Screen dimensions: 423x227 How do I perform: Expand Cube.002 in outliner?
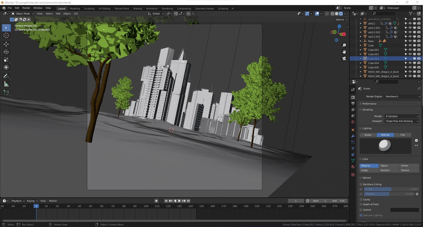(x=361, y=54)
